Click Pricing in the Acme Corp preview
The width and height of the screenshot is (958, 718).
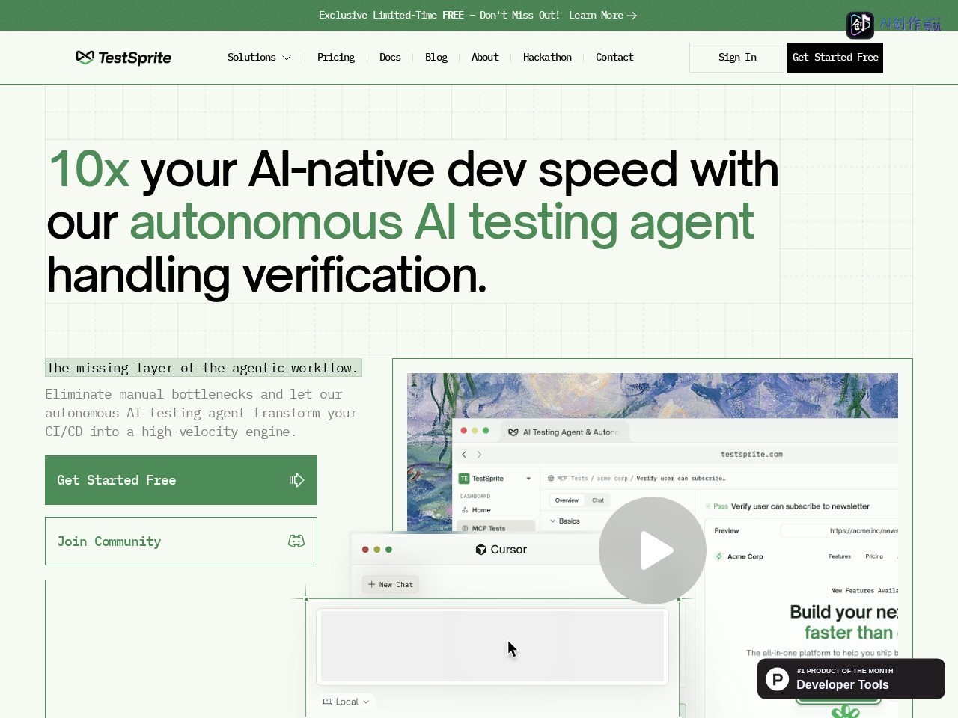[x=874, y=556]
